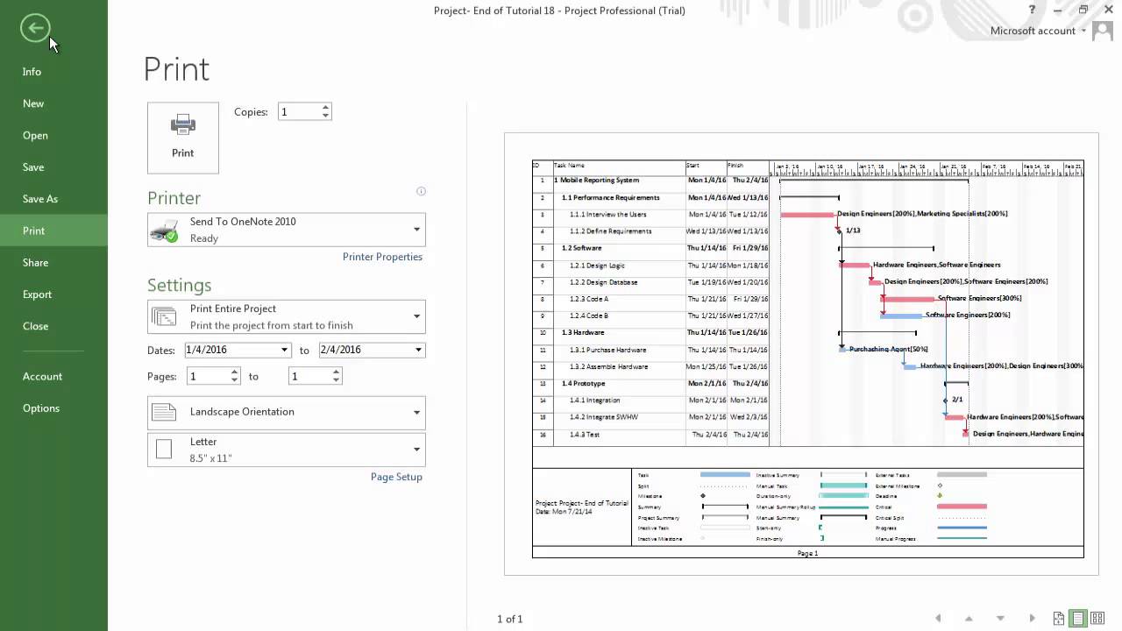Image resolution: width=1122 pixels, height=631 pixels.
Task: Move up a page in preview
Action: coord(969,619)
